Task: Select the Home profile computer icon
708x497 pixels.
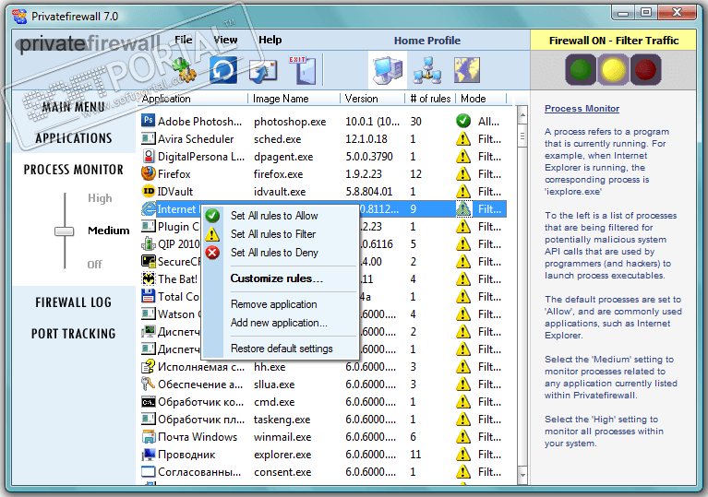Action: (388, 70)
